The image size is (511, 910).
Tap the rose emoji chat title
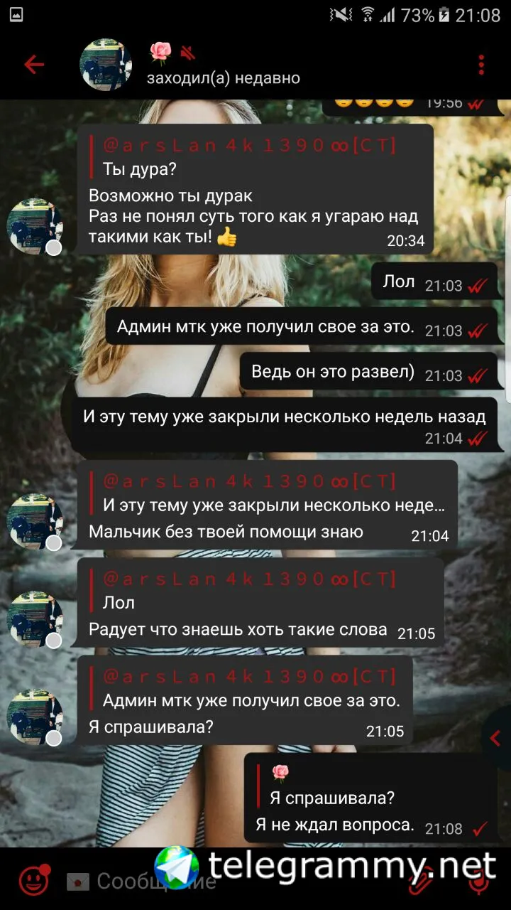(161, 52)
